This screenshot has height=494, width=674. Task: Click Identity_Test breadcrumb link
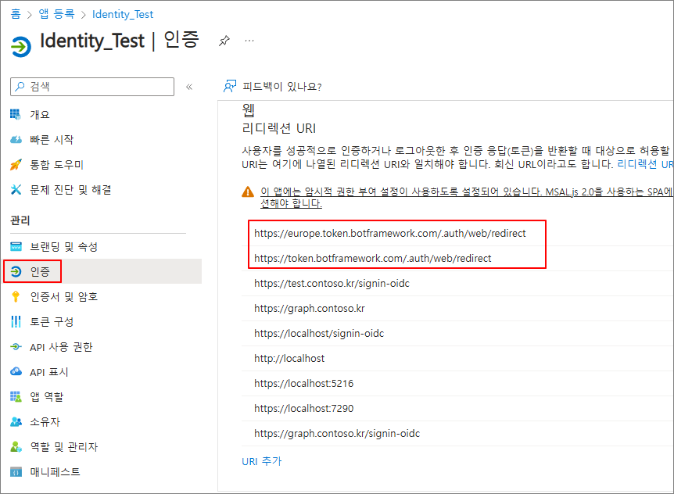[123, 14]
